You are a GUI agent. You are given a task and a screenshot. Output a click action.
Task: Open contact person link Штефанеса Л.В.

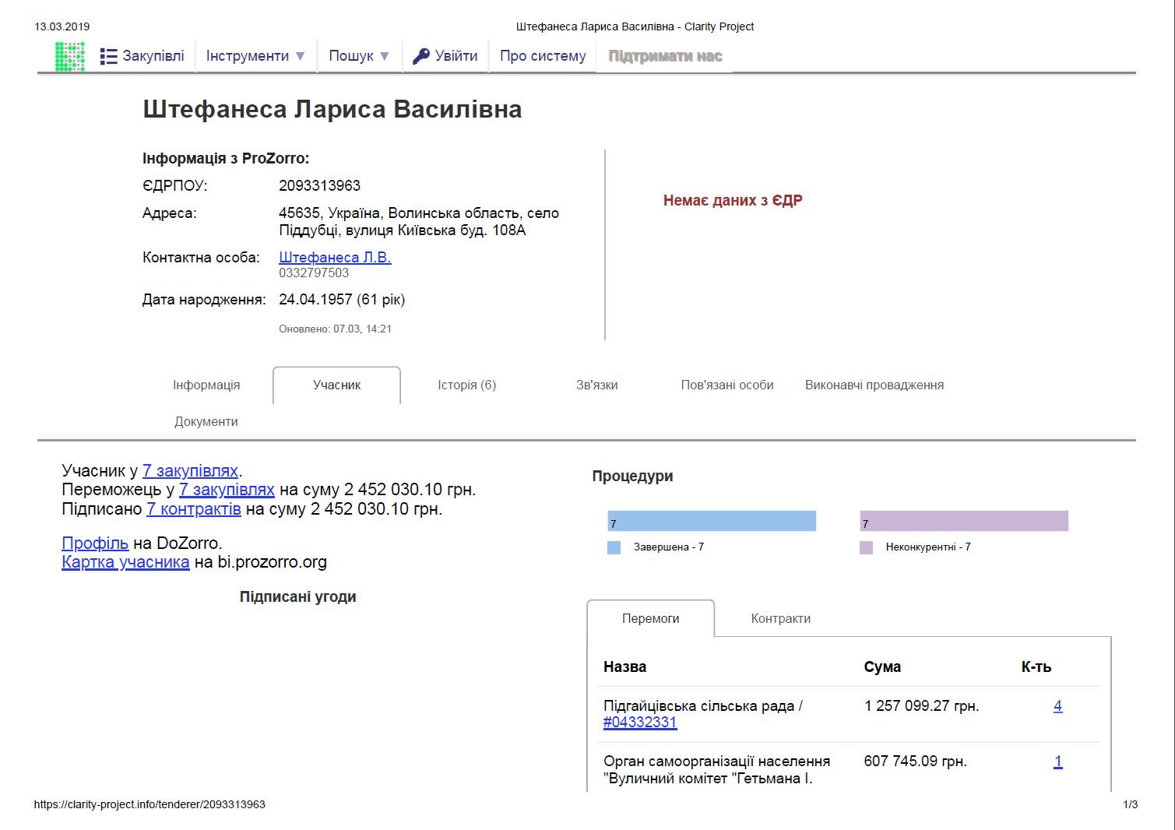(335, 257)
